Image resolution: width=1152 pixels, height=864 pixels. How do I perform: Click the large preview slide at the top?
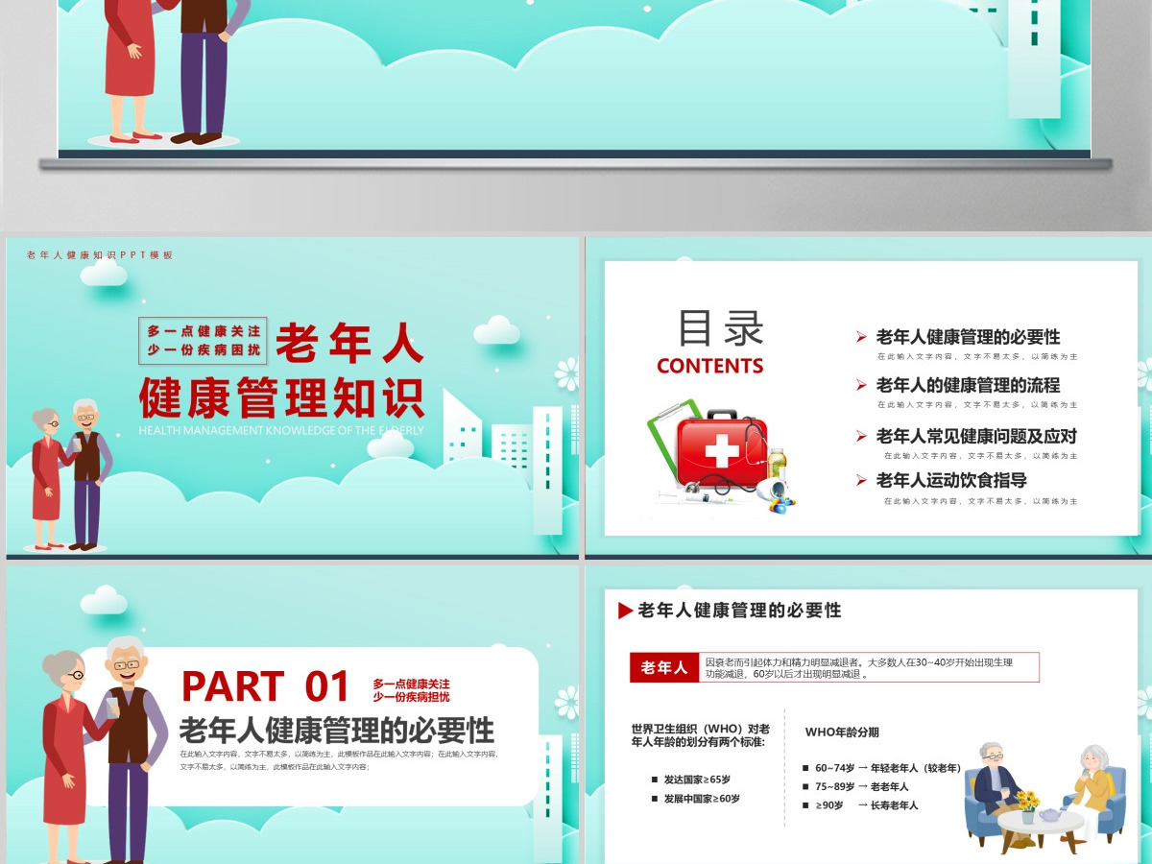pyautogui.click(x=575, y=79)
